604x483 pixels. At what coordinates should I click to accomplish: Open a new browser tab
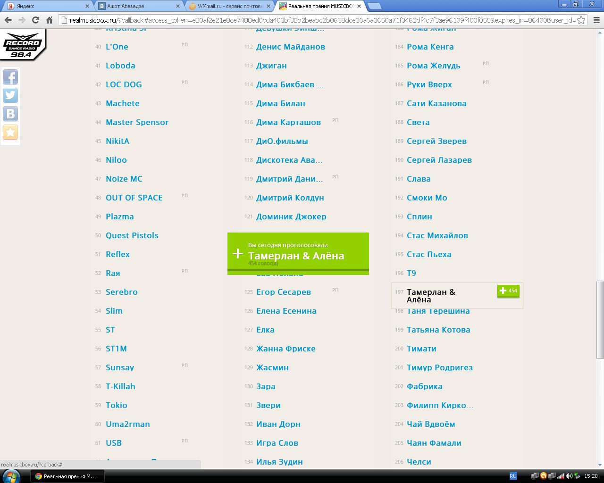point(374,6)
